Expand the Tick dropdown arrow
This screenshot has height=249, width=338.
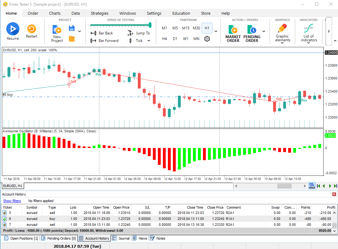pos(149,41)
